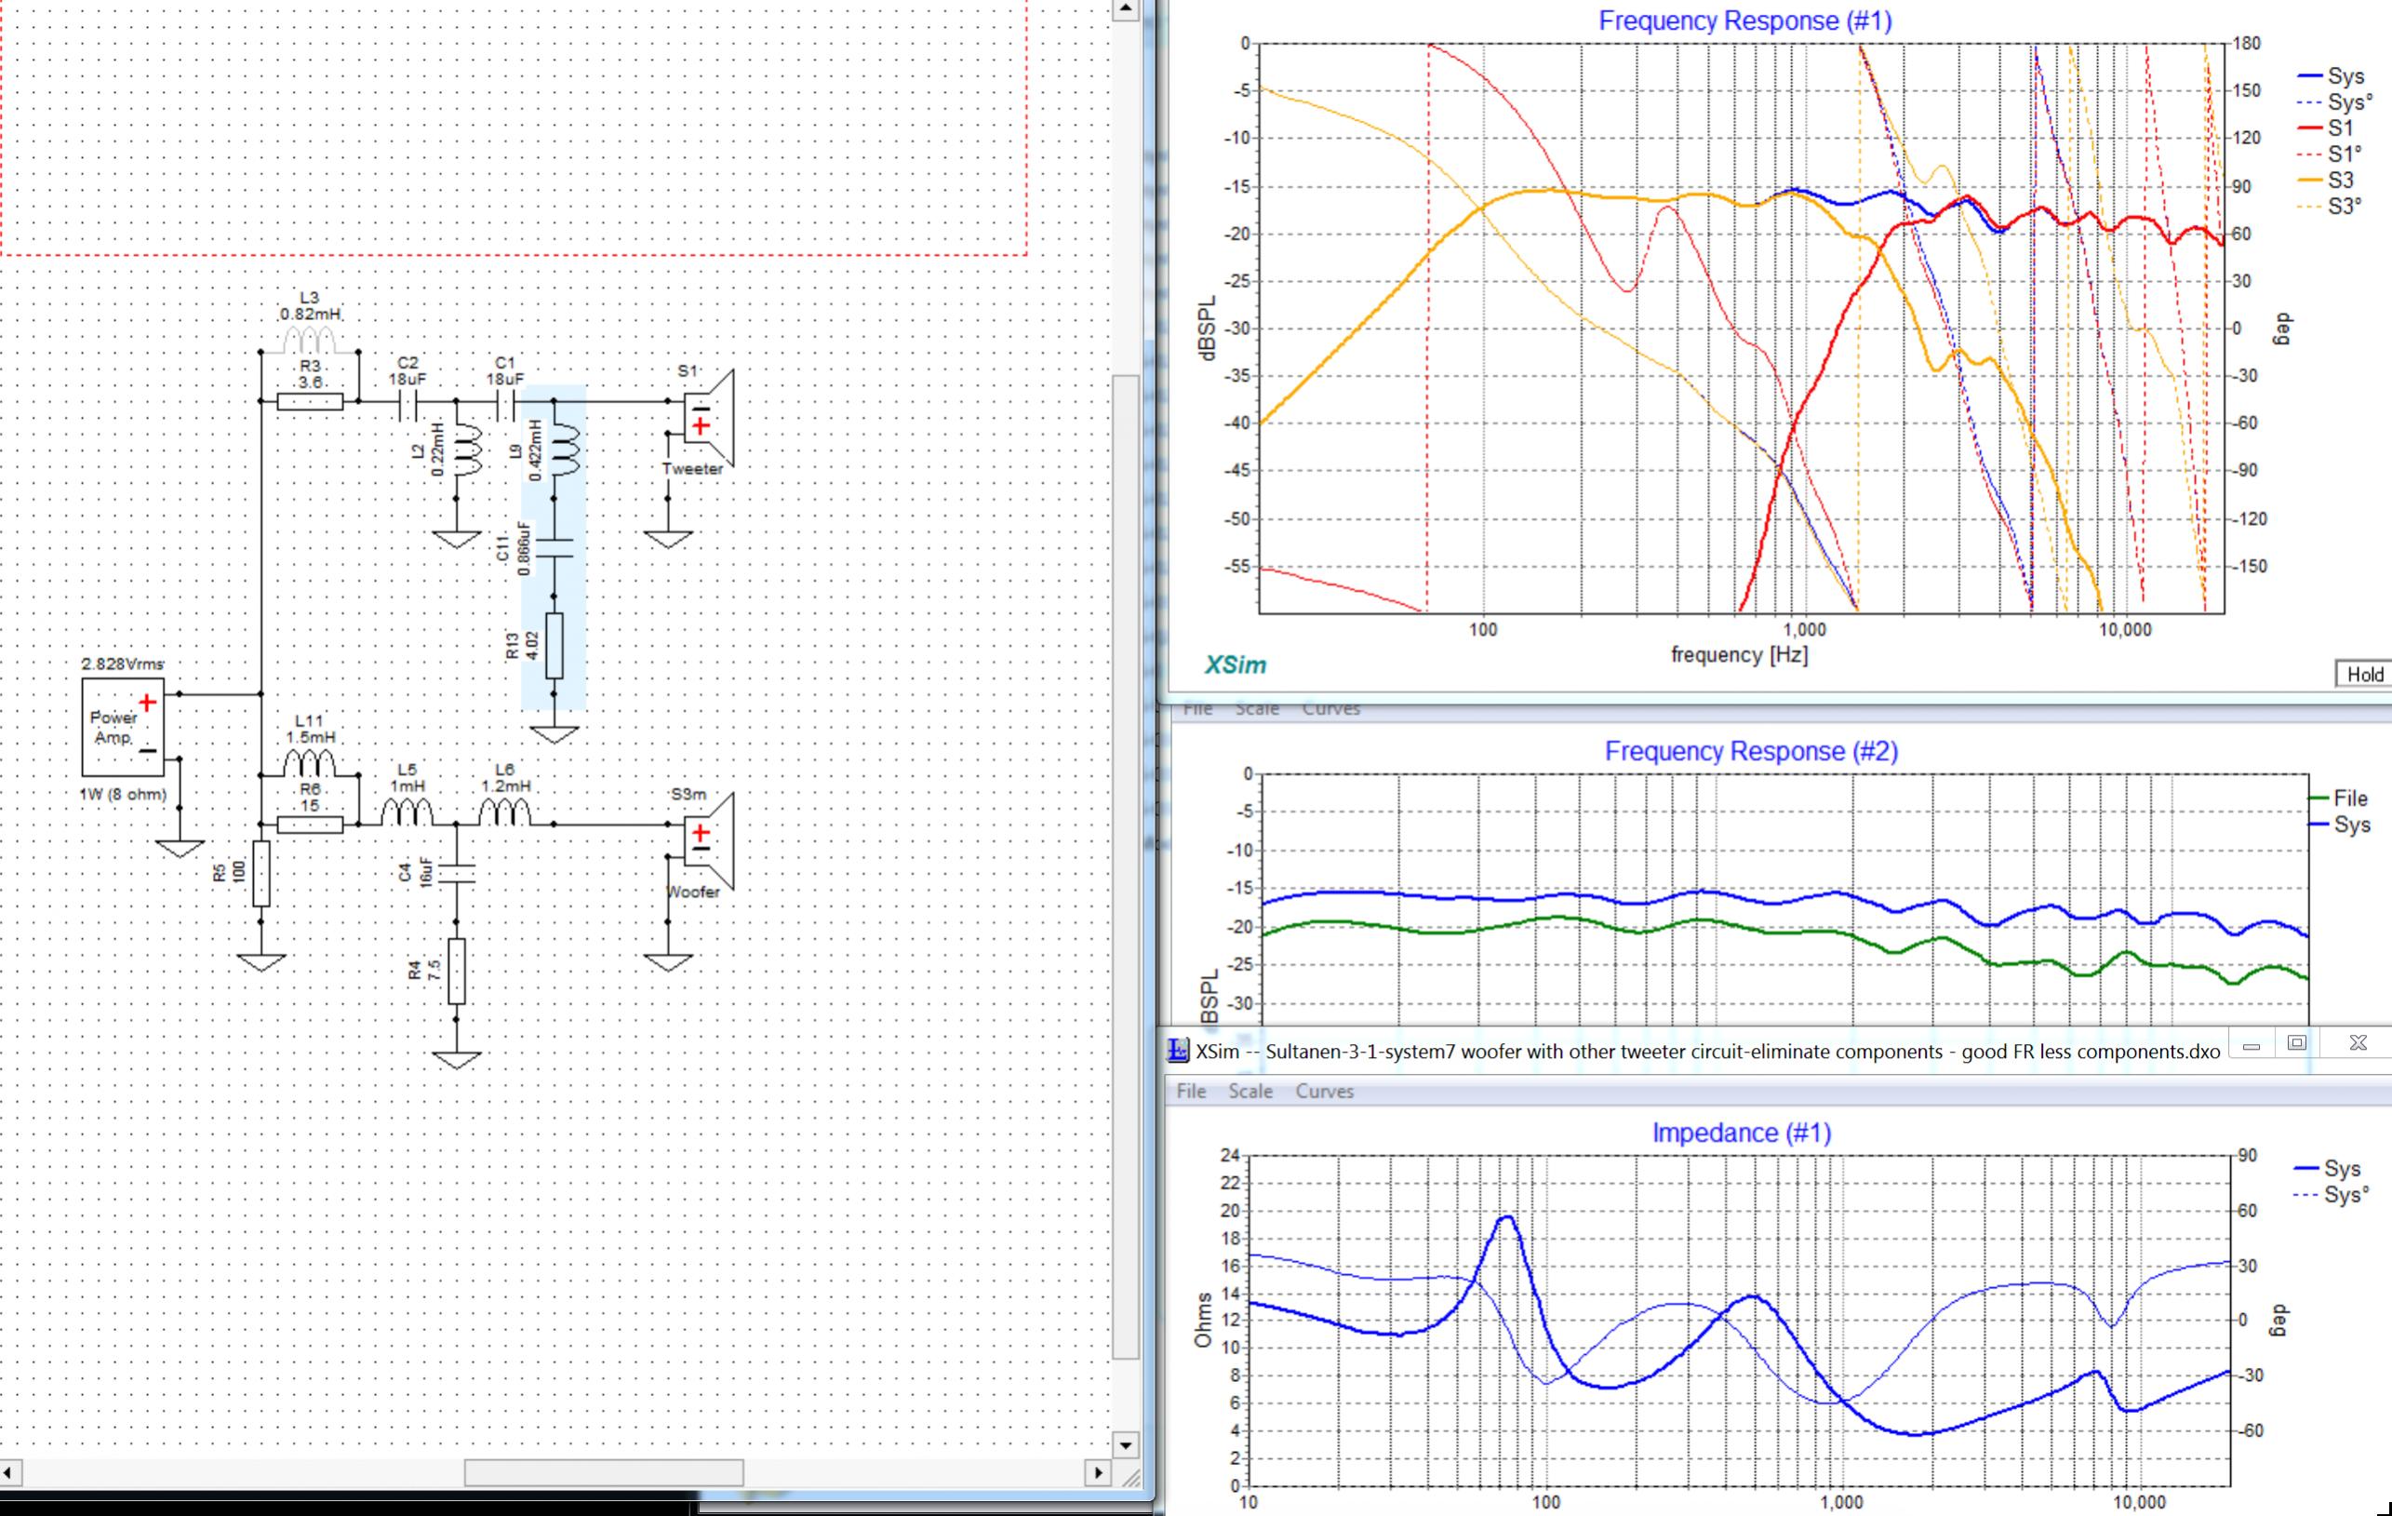Select capacitor C4 16uF
Image resolution: width=2392 pixels, height=1516 pixels.
(456, 873)
